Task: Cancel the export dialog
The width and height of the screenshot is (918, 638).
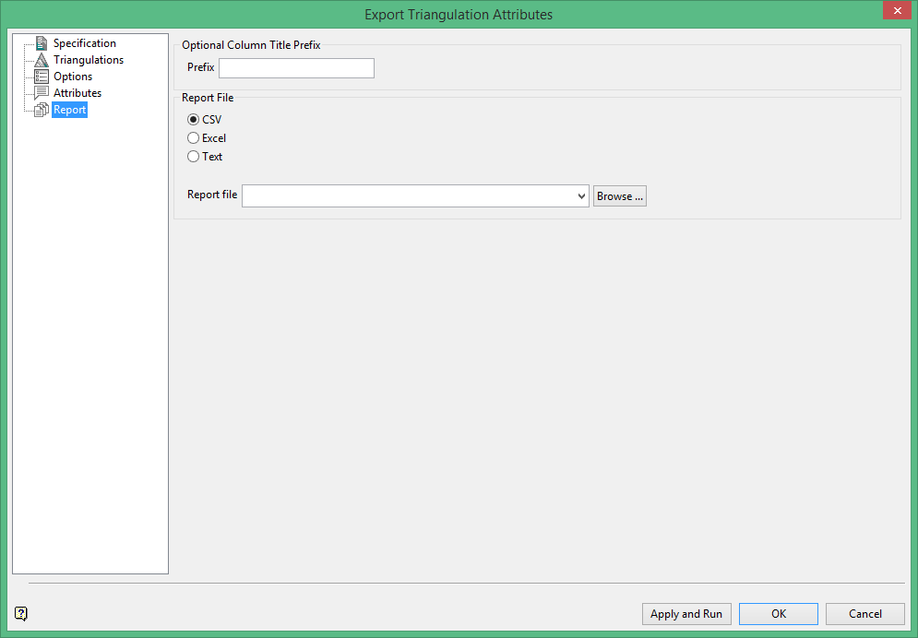Action: point(864,614)
